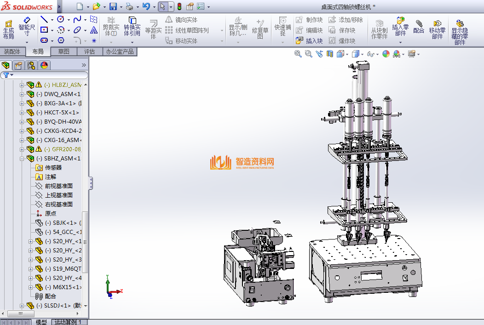Expand the DWQ_ASM tree node
This screenshot has width=484, height=325.
(x=22, y=94)
